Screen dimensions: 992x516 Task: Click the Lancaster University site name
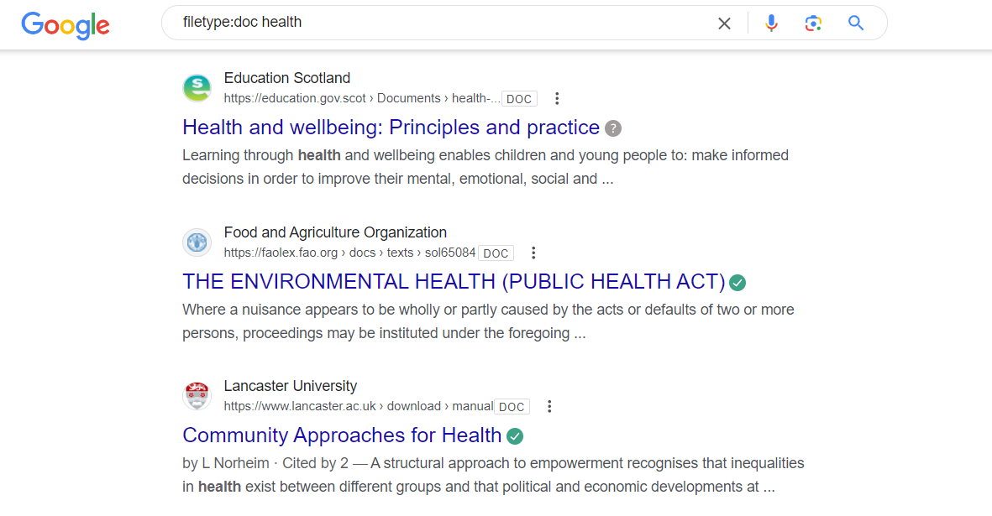tap(291, 386)
